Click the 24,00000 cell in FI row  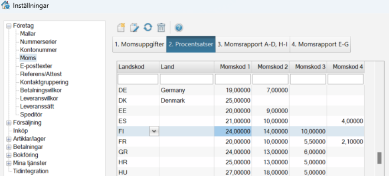(x=233, y=131)
